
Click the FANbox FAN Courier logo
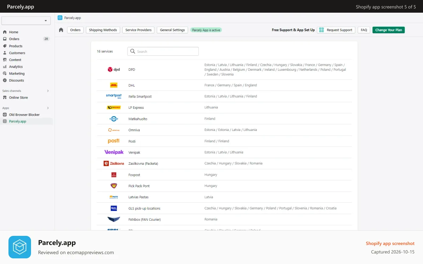click(114, 219)
